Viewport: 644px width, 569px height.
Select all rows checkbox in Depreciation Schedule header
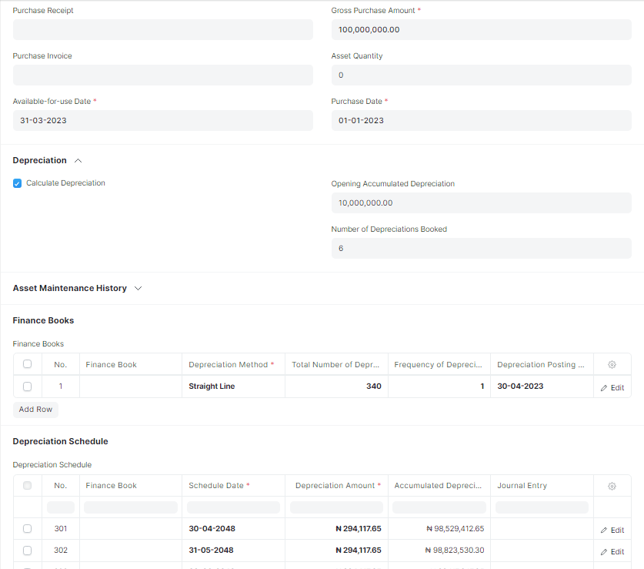(x=27, y=485)
